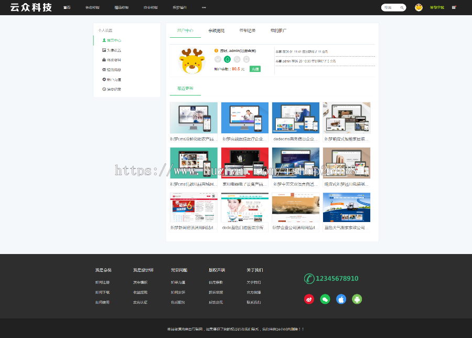
Task: Click the green username link in top bar
Action: (x=437, y=7)
